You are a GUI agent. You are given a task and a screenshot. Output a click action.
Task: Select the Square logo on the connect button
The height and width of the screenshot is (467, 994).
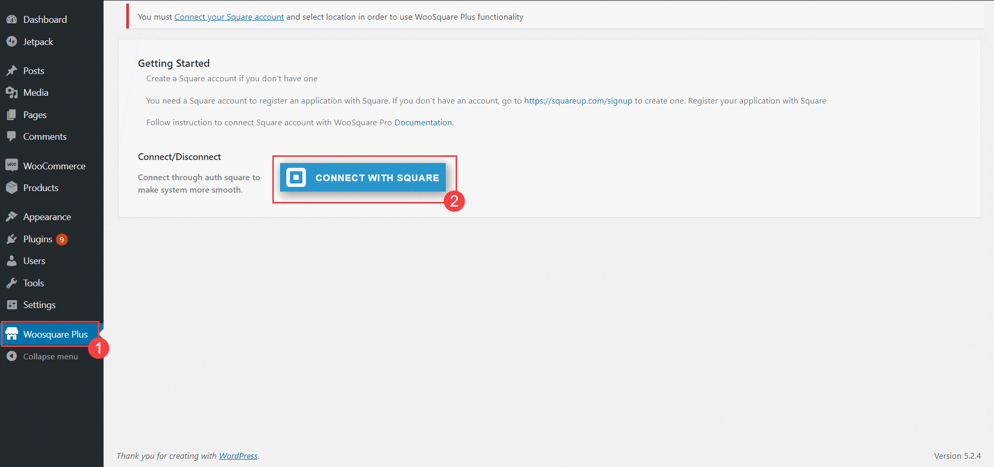[x=295, y=178]
